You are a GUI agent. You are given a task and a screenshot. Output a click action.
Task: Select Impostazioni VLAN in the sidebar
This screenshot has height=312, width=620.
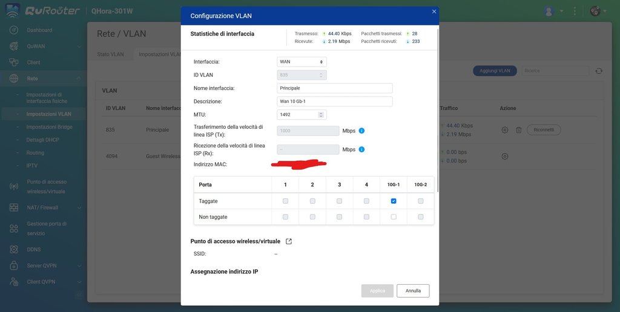point(48,114)
